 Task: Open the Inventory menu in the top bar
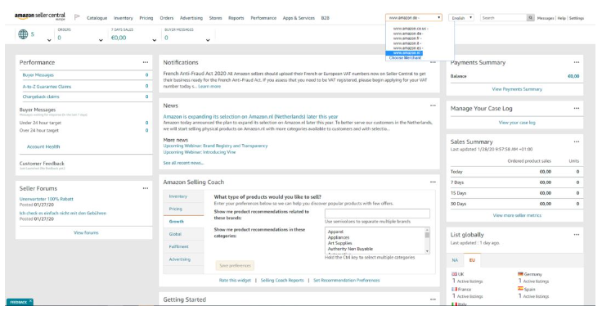[123, 18]
